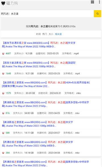
Task: Click the magnet icon beside 816
Action: click(x=3, y=113)
